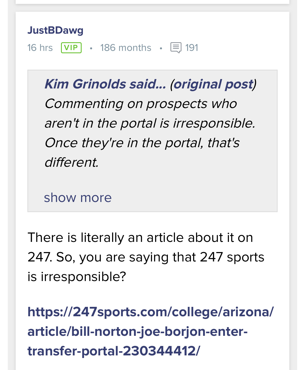The image size is (305, 370).
Task: Click the "Once they're in the portal" line
Action: tap(142, 143)
